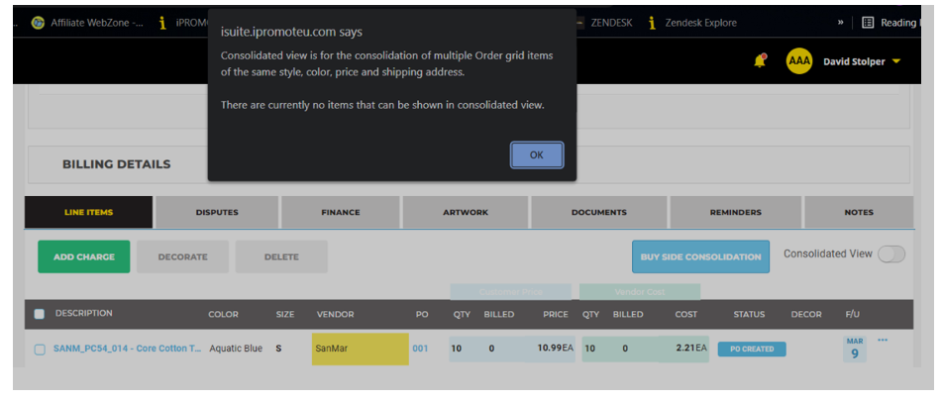Click OK in the alert dialog
The width and height of the screenshot is (942, 402).
[x=536, y=154]
